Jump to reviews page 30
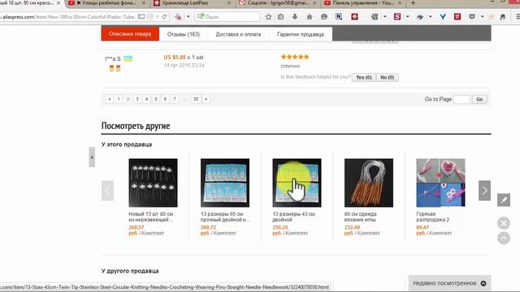This screenshot has width=520, height=292. pyautogui.click(x=196, y=99)
